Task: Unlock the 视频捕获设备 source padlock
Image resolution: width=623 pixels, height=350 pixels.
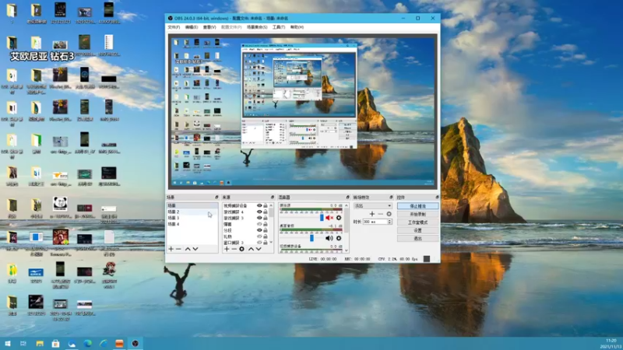Action: 266,205
